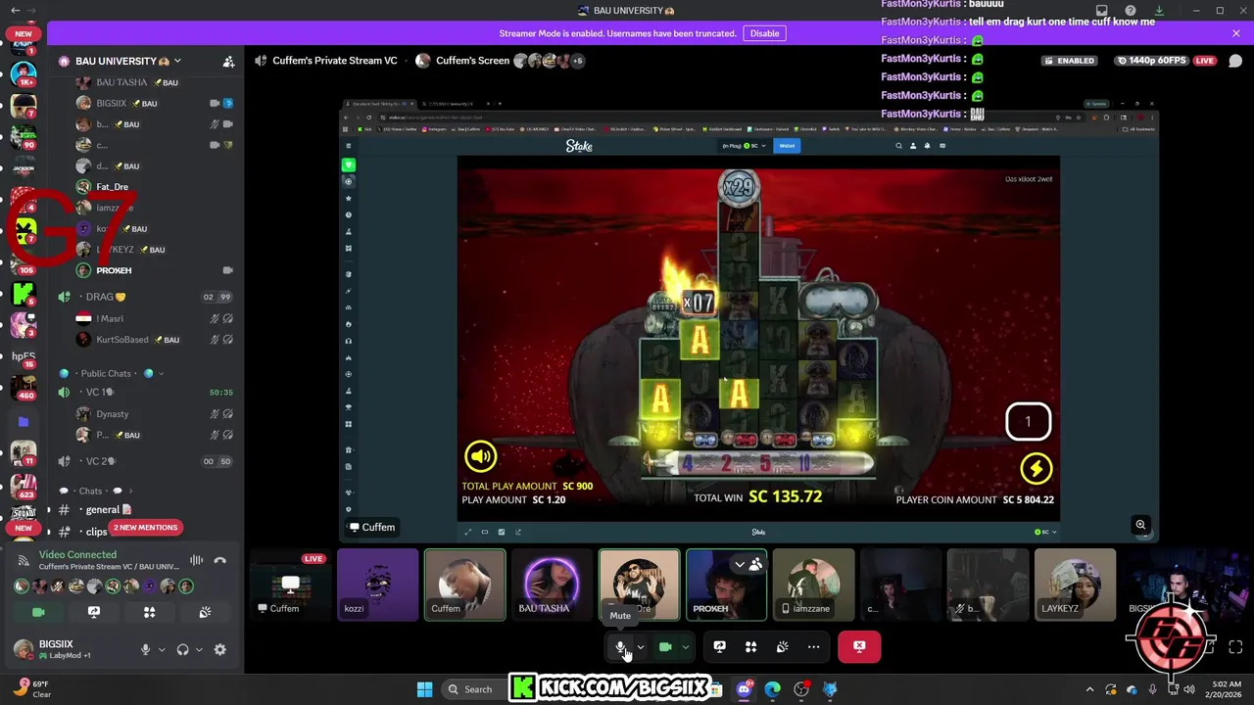Hide participants via chevron on PROXEH tile
1254x705 pixels.
740,564
